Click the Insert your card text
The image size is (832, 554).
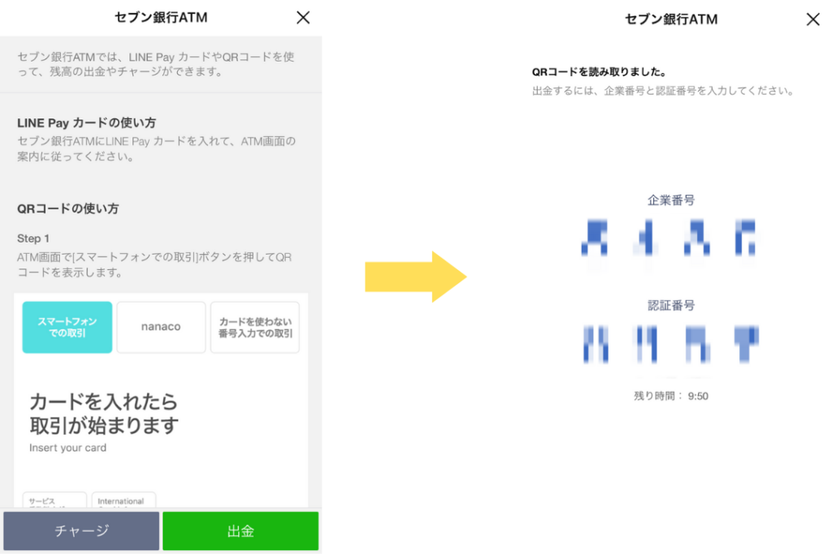pyautogui.click(x=68, y=448)
